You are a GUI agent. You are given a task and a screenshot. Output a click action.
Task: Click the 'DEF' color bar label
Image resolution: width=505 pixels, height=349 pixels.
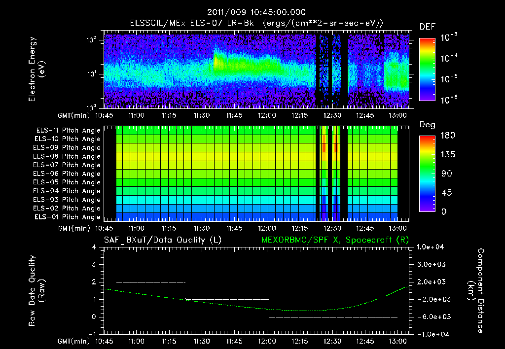pos(428,27)
